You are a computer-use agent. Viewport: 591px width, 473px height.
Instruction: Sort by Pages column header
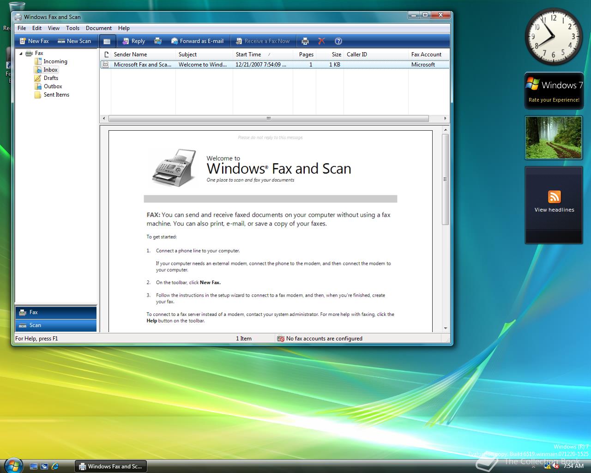coord(305,55)
